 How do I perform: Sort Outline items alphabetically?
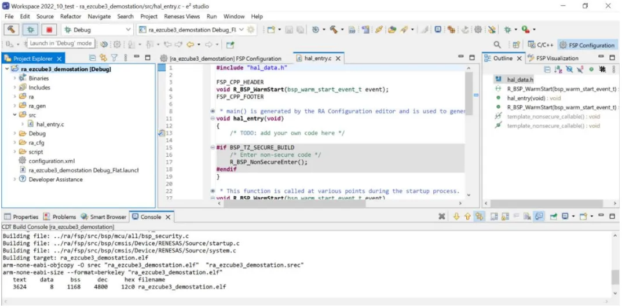[x=558, y=69]
